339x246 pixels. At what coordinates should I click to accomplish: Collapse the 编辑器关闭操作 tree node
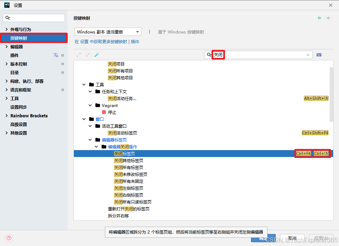96,146
